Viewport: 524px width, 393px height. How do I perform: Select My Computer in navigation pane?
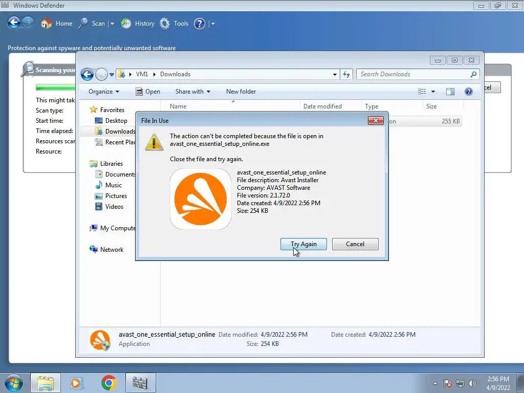[112, 228]
